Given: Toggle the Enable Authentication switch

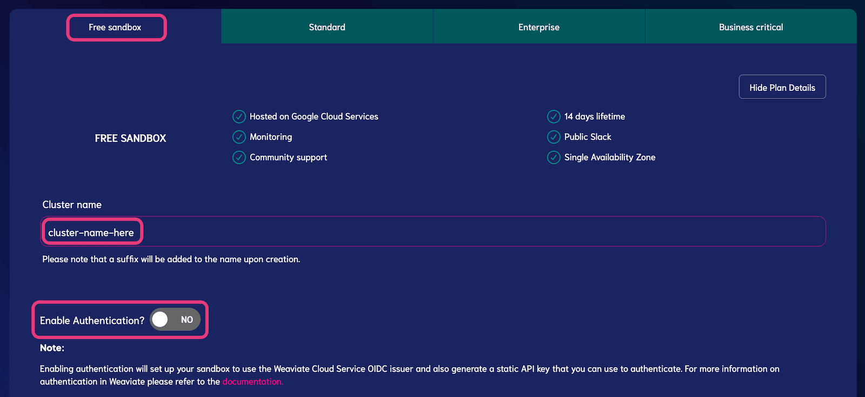Looking at the screenshot, I should tap(175, 320).
